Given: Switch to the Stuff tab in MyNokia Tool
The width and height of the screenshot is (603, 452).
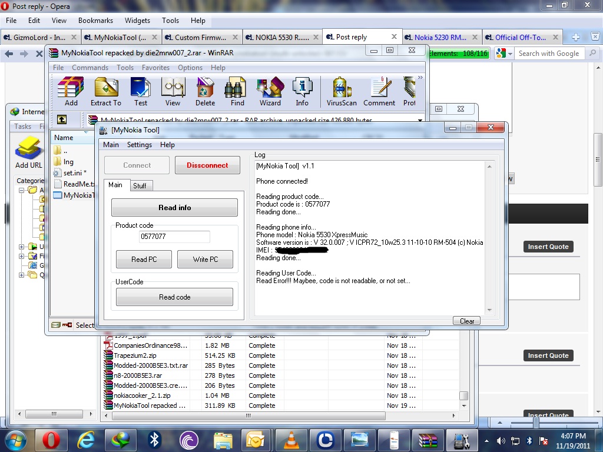Looking at the screenshot, I should click(140, 185).
